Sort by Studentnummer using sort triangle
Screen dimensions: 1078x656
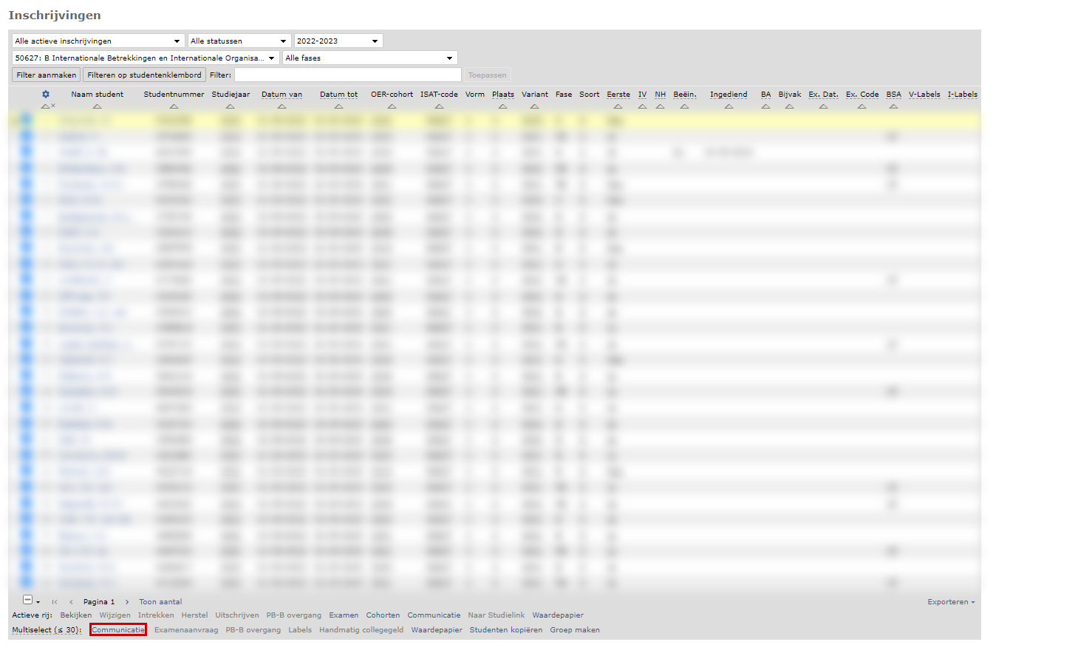click(174, 106)
